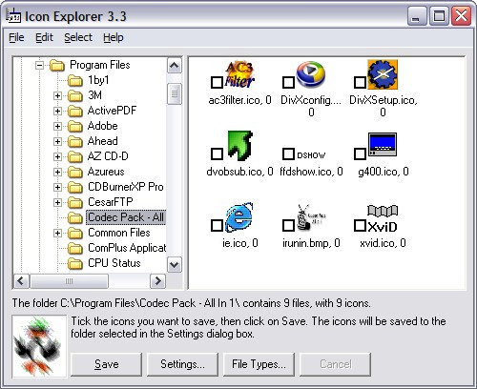Select the 'CesarFTP' tree label
Screen dimensions: 477x389
(x=111, y=202)
